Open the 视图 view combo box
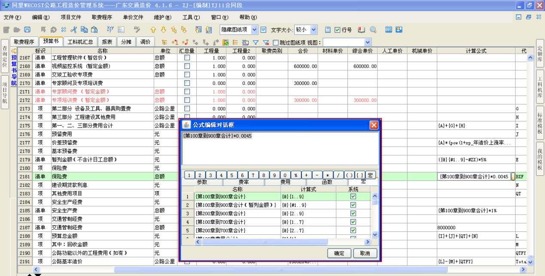Screen dimensions: 545x276 pyautogui.click(x=367, y=42)
